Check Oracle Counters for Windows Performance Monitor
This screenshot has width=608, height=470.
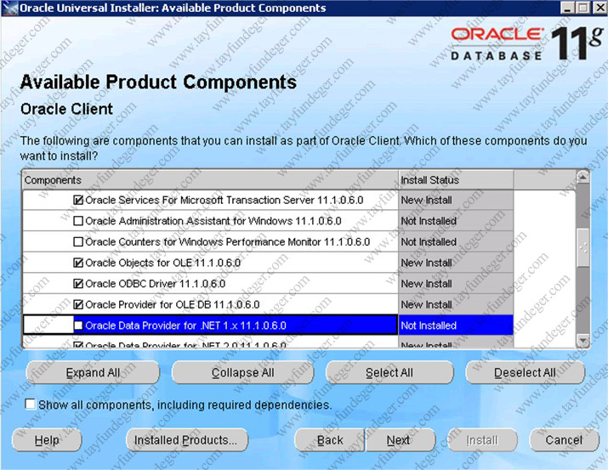(78, 242)
